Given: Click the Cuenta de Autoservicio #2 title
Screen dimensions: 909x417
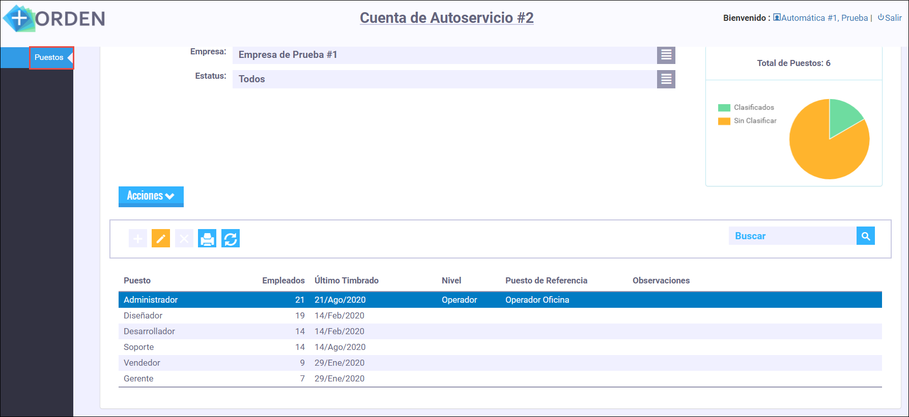Looking at the screenshot, I should [446, 18].
